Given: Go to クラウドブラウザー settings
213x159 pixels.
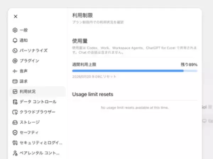Looking at the screenshot, I should point(38,112).
